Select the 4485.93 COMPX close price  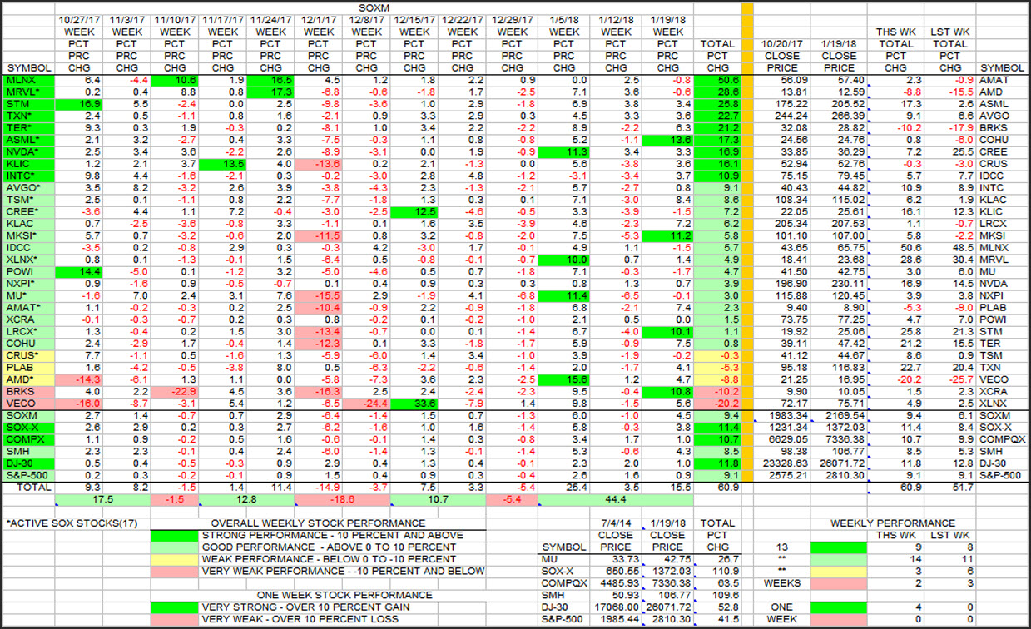616,583
